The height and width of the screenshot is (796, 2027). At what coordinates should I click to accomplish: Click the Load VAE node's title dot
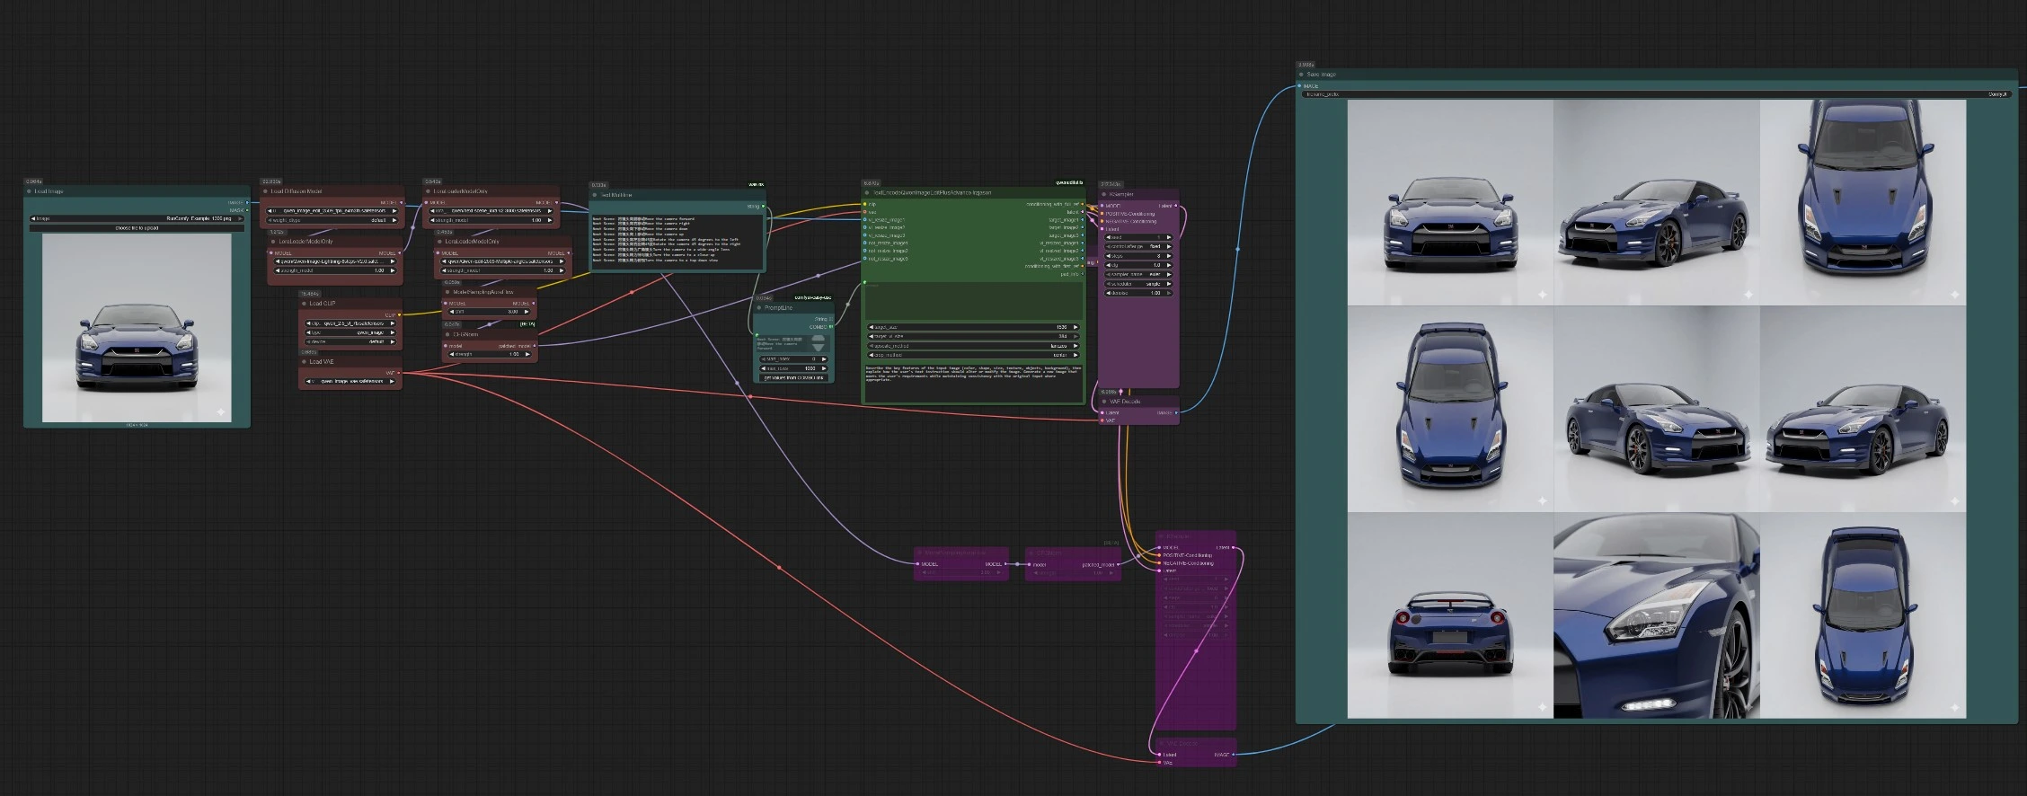tap(305, 362)
